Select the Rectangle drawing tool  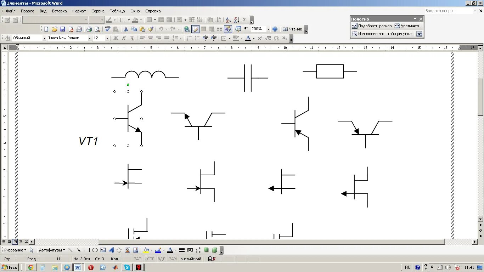pos(87,250)
